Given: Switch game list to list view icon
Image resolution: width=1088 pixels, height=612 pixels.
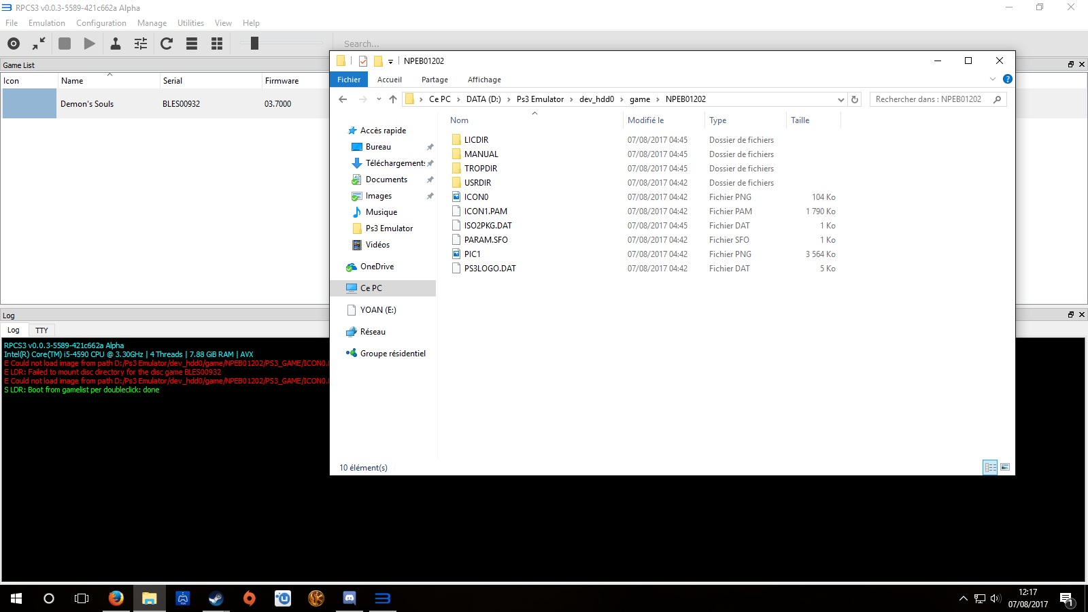Looking at the screenshot, I should [192, 44].
